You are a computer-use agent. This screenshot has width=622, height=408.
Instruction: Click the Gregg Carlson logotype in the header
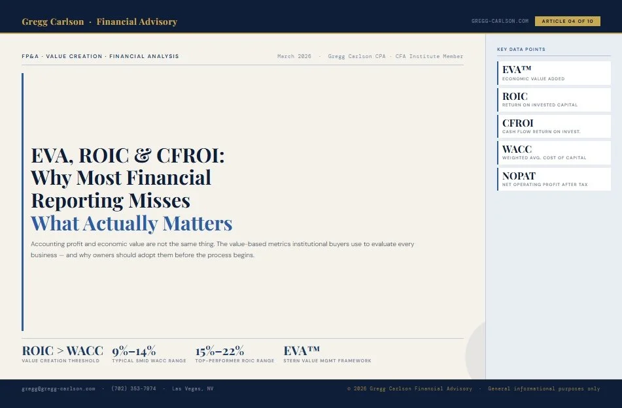(52, 21)
